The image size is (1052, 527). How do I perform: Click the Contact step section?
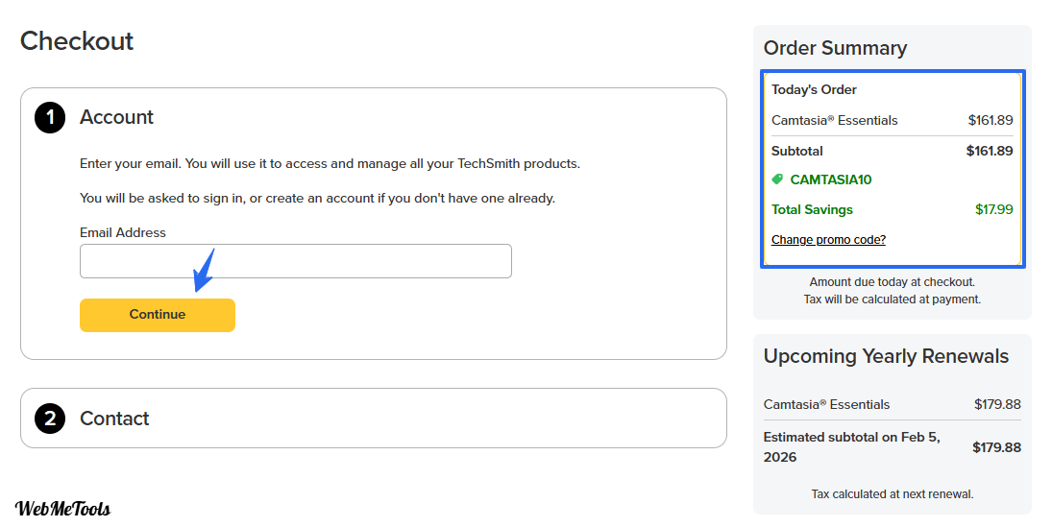pos(374,419)
